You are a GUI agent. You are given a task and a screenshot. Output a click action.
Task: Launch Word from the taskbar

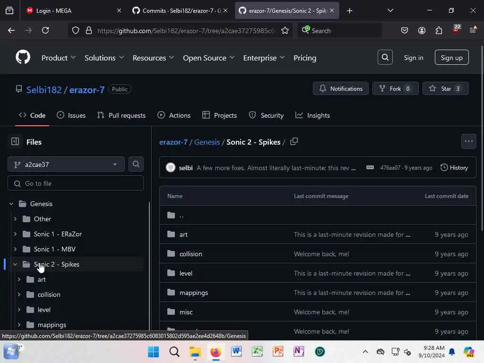click(x=236, y=351)
